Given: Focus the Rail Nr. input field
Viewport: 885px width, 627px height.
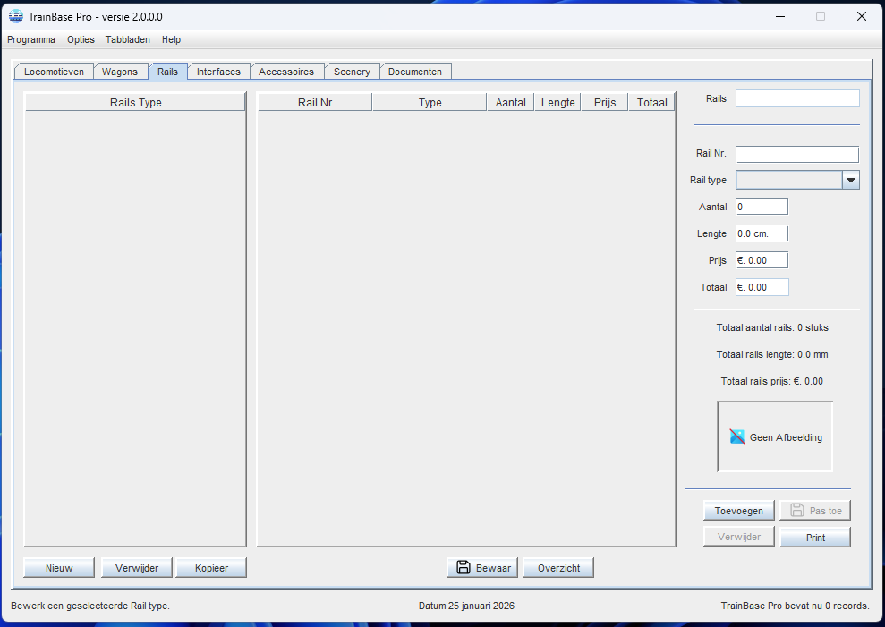Looking at the screenshot, I should coord(796,155).
